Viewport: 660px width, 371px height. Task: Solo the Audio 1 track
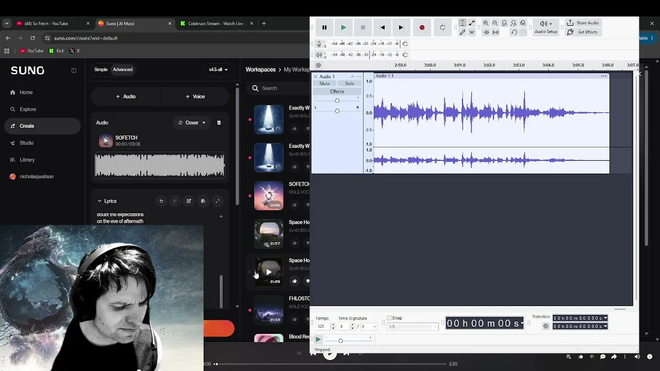[x=350, y=83]
